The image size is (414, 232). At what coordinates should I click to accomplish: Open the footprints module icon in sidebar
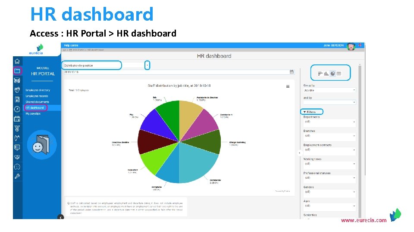click(17, 90)
